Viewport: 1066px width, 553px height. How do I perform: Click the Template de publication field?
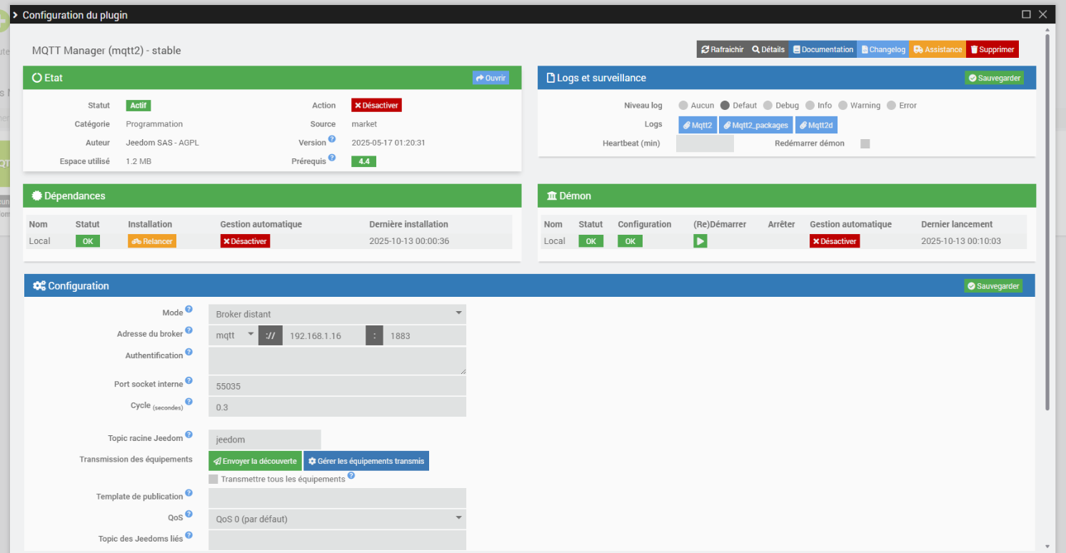point(337,498)
